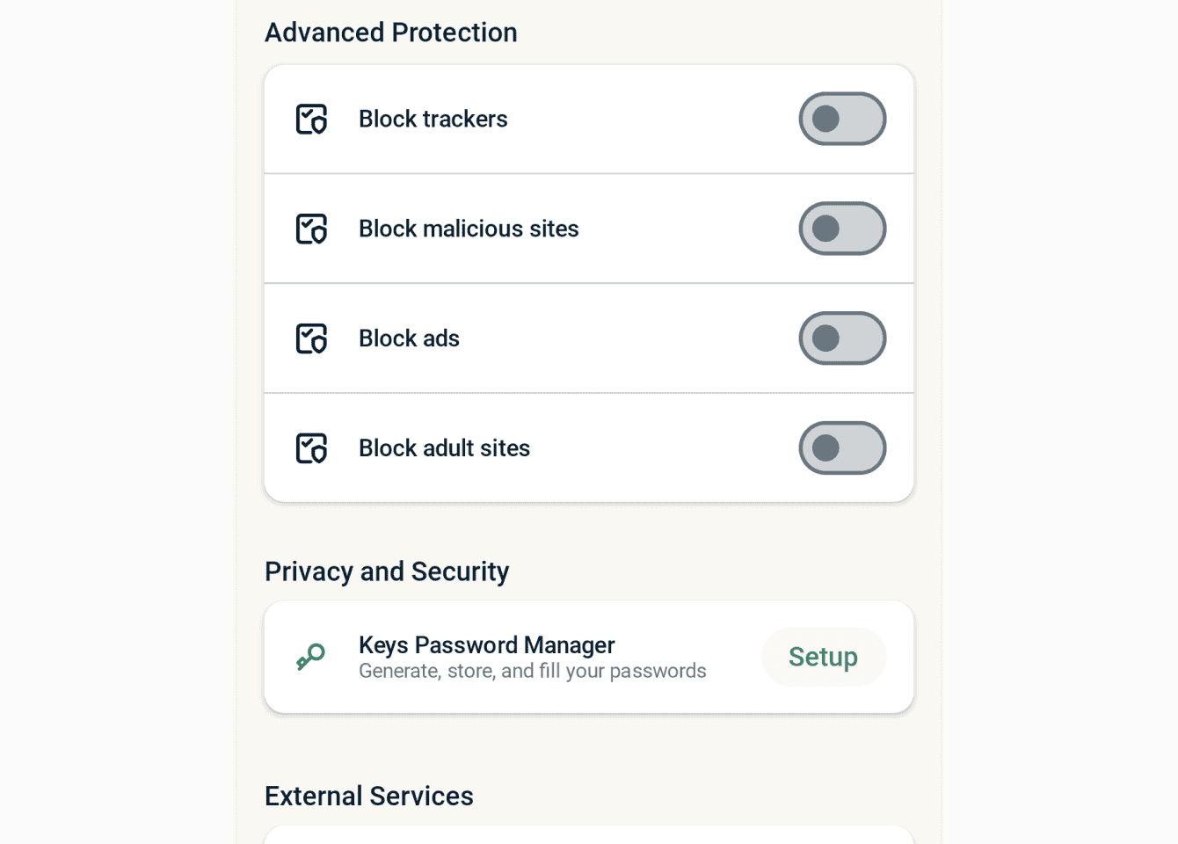The image size is (1178, 844).
Task: Select the Block adult sites label
Action: [444, 448]
